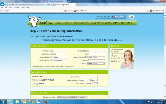Open Outlook from the taskbar
The height and width of the screenshot is (104, 166).
coord(24,102)
